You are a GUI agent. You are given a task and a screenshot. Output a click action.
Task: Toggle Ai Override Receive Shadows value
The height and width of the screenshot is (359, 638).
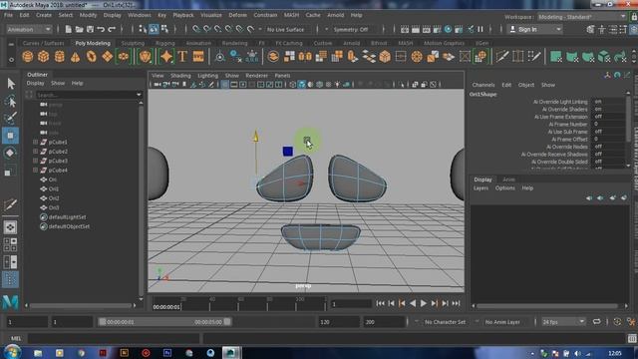[x=608, y=155]
